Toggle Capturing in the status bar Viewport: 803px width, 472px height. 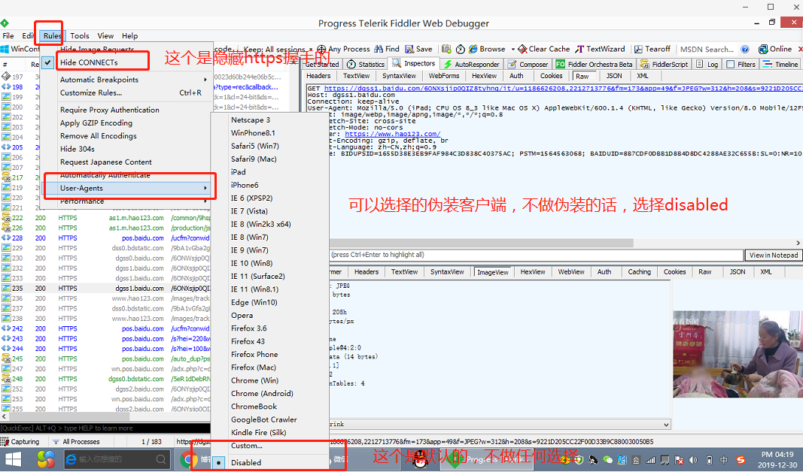pos(20,442)
